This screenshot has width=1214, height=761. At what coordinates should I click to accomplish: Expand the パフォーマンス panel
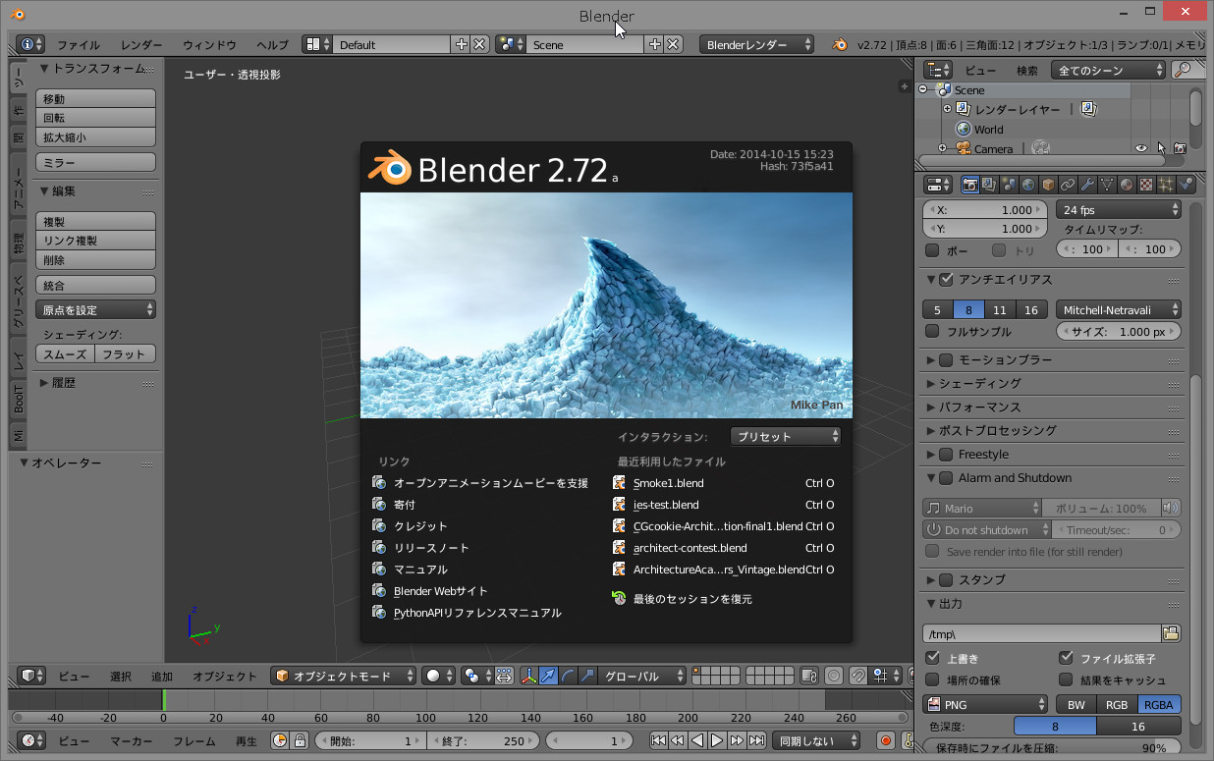coord(979,408)
